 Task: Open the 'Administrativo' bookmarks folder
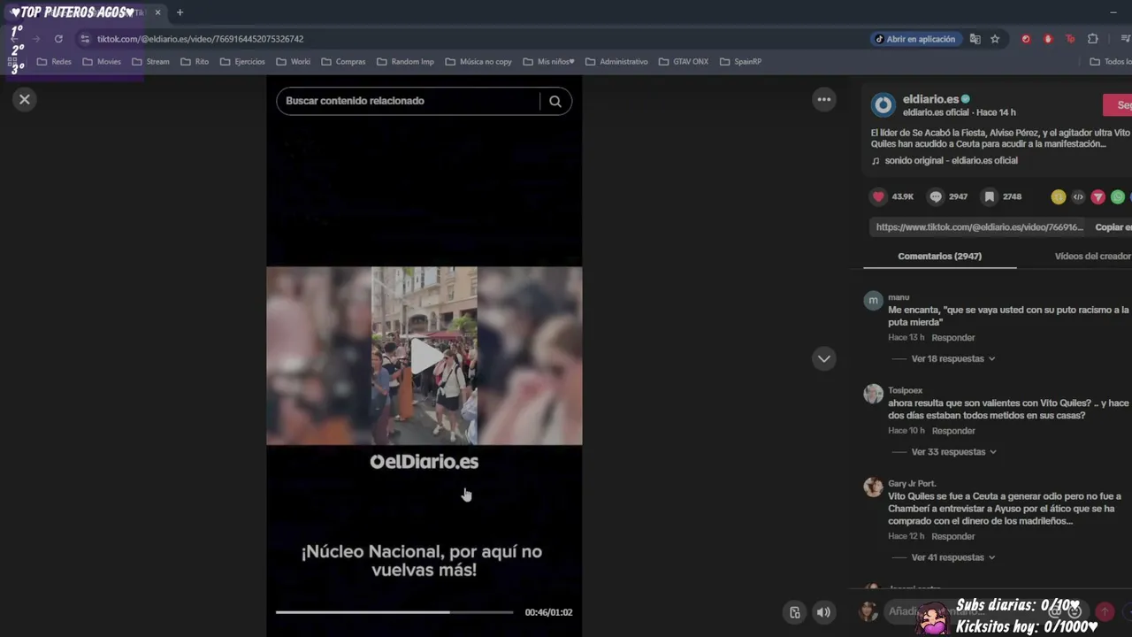616,62
